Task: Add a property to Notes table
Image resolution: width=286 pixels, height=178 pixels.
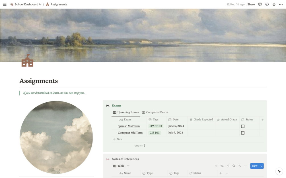Action: 221,173
